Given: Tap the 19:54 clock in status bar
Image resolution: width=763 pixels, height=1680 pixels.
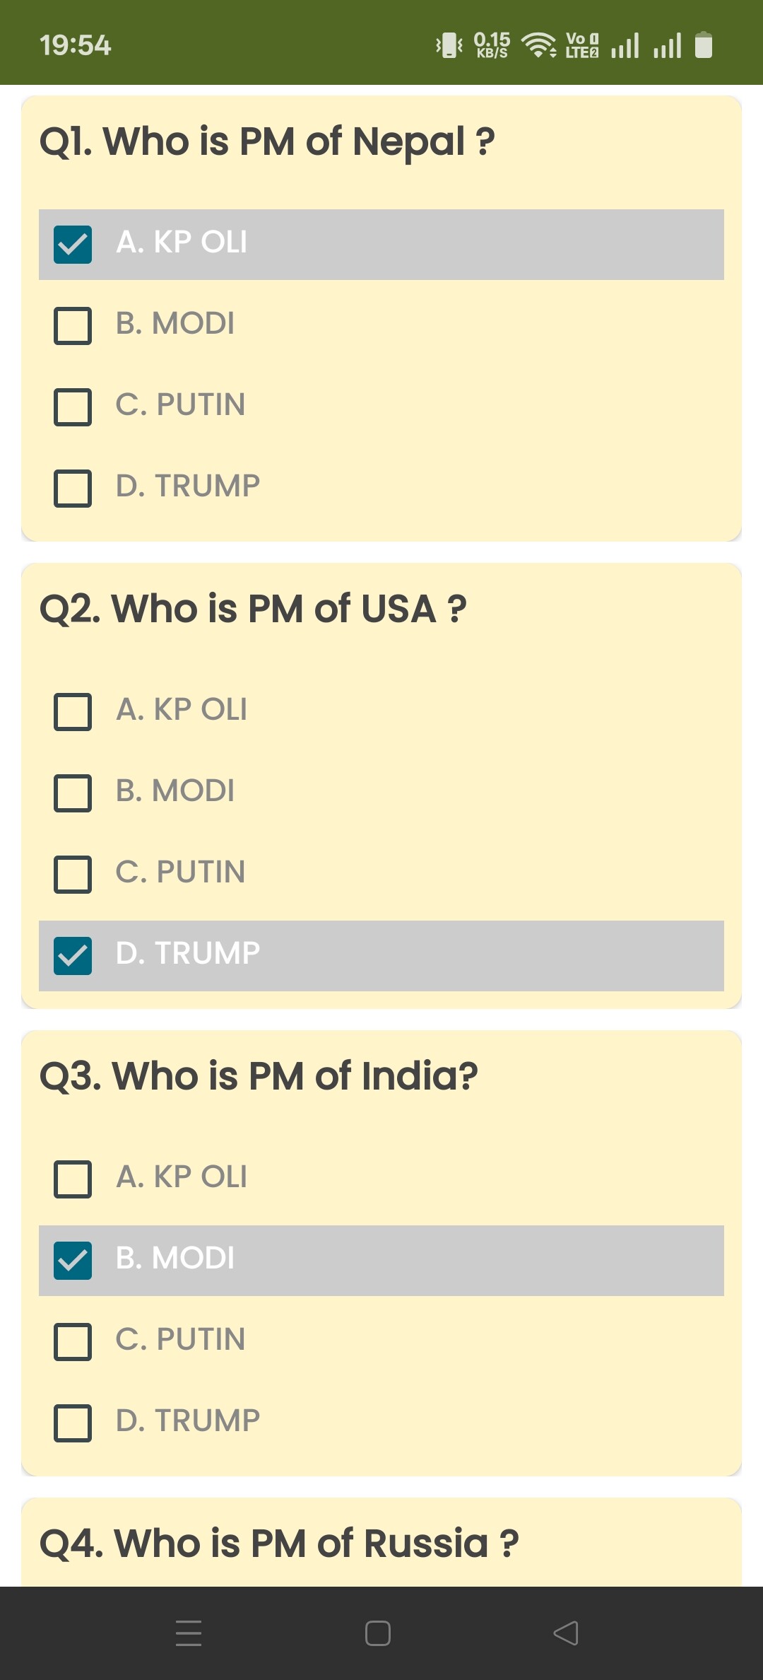Looking at the screenshot, I should tap(76, 45).
